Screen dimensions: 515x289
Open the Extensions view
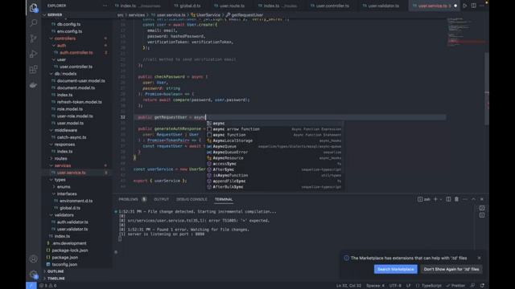point(34,69)
